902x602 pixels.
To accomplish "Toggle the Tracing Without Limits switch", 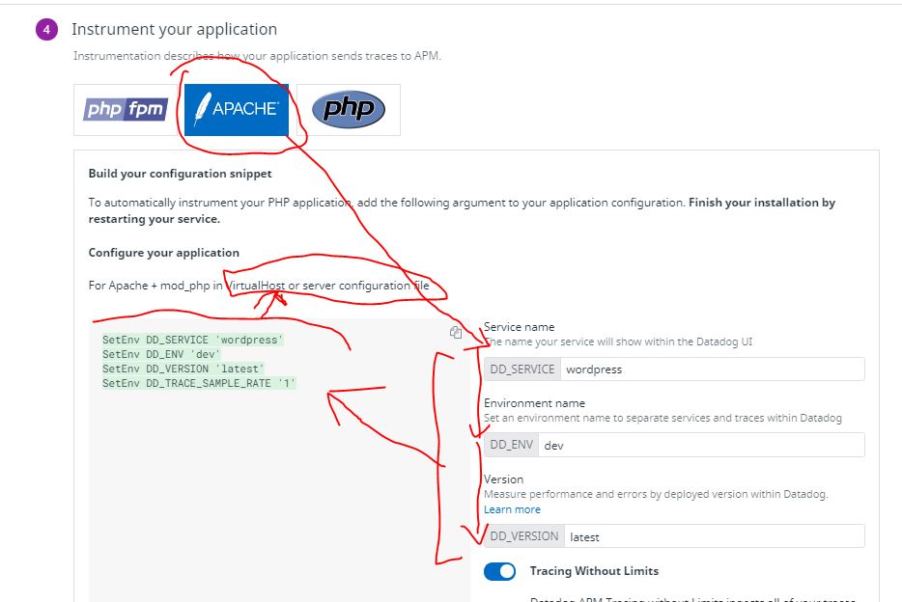I will (500, 571).
